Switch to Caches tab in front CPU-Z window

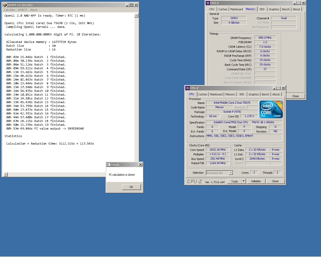tap(203, 94)
